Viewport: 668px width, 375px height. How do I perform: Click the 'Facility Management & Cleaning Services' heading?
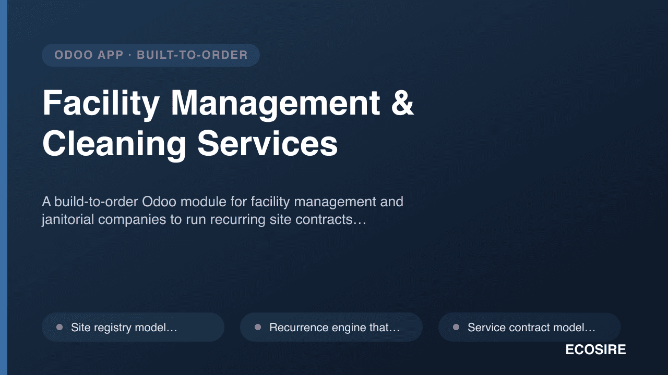(x=228, y=123)
